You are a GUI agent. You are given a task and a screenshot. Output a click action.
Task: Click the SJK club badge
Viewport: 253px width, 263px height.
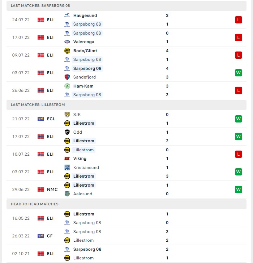point(67,115)
